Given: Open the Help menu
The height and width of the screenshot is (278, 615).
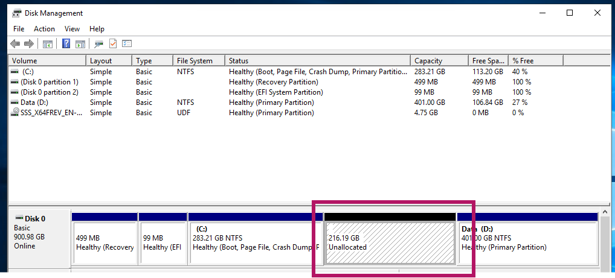Looking at the screenshot, I should click(97, 29).
